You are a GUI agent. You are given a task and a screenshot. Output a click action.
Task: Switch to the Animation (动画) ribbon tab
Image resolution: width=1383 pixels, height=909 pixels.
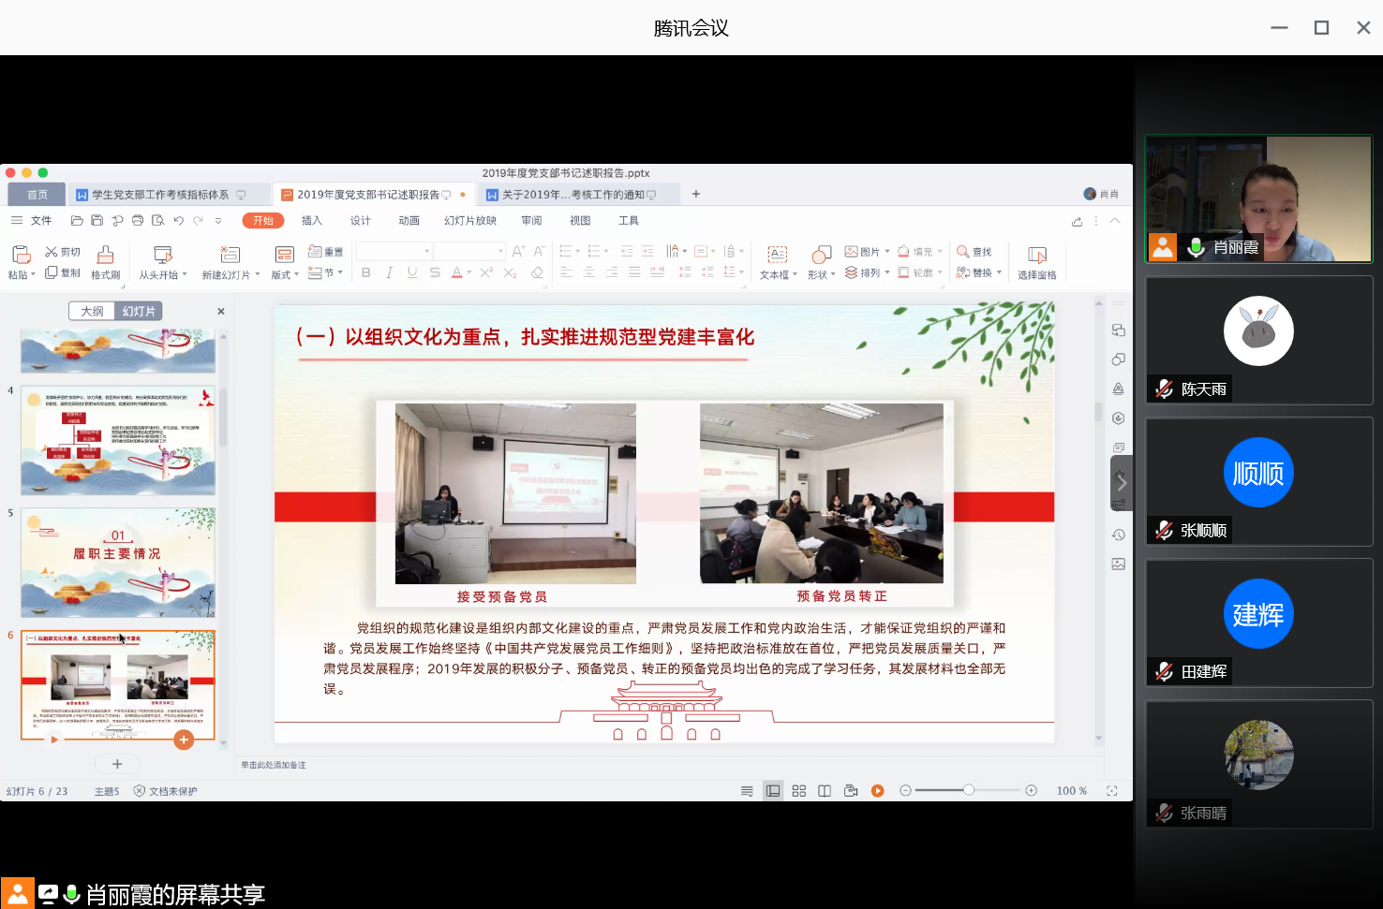click(409, 221)
